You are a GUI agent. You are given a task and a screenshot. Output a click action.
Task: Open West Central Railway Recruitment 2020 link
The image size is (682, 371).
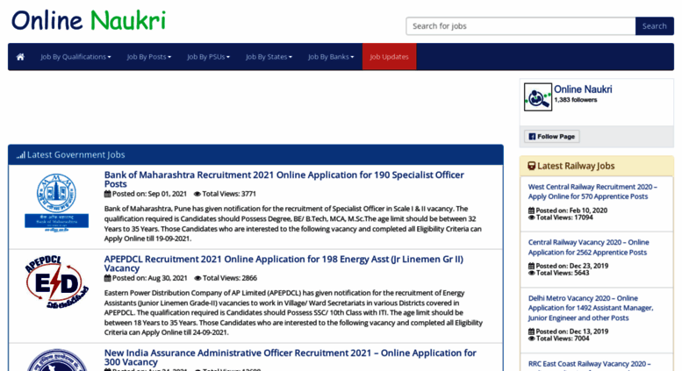(592, 191)
